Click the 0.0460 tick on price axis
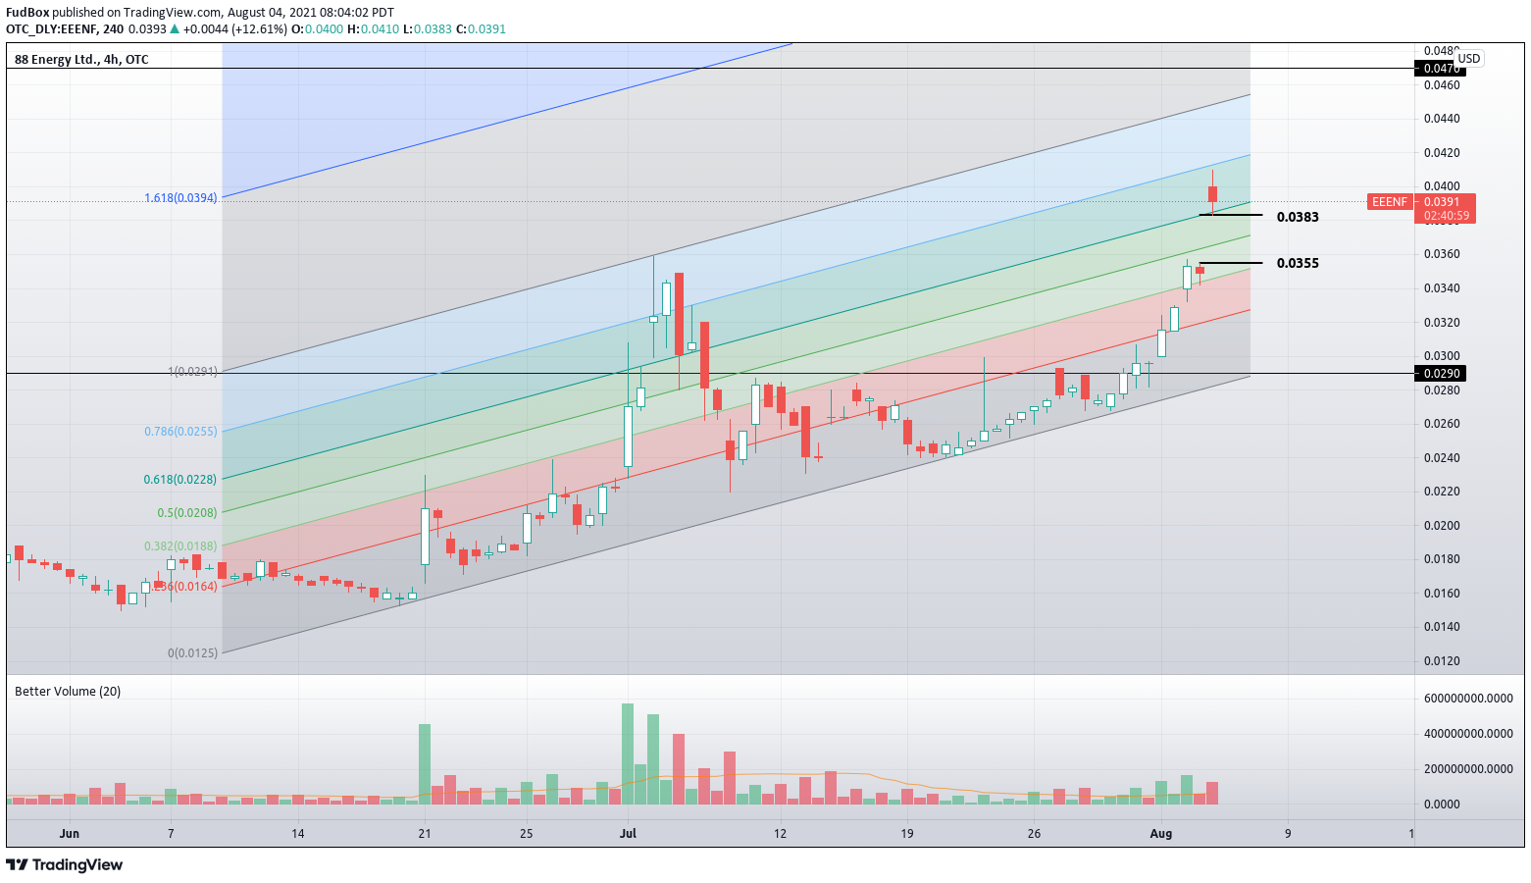 pos(1442,85)
